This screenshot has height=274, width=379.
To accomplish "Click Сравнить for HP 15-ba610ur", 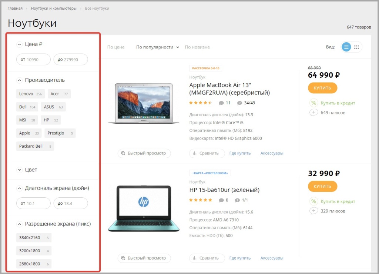I will 207,258.
